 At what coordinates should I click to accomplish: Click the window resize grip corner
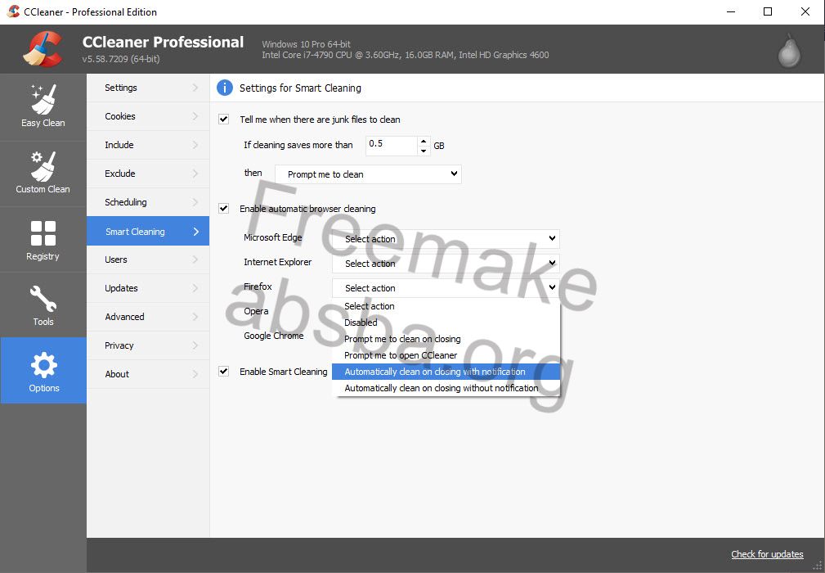coord(817,566)
